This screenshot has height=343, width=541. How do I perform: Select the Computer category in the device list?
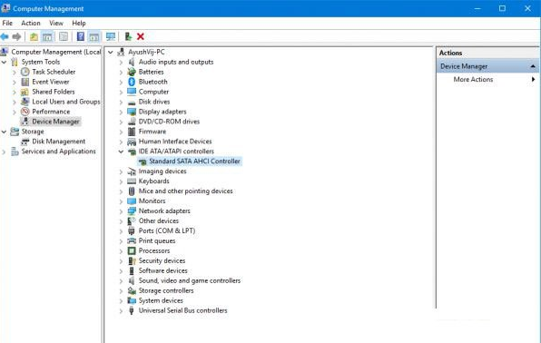153,92
